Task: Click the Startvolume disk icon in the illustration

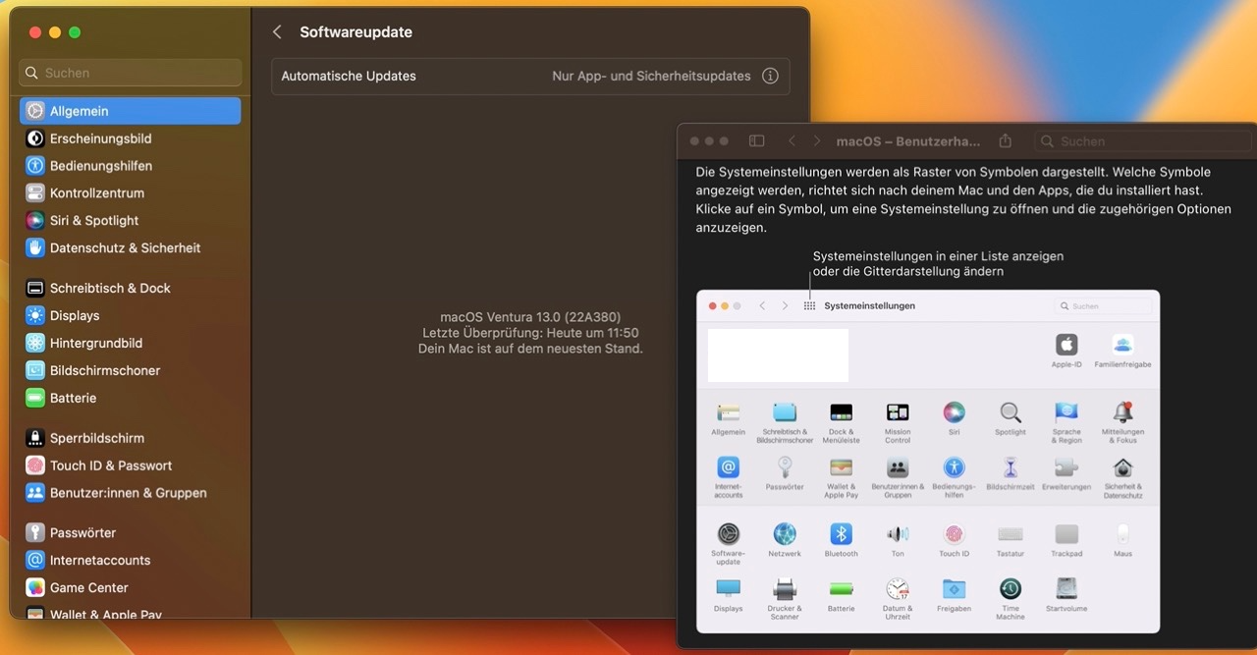Action: 1066,589
